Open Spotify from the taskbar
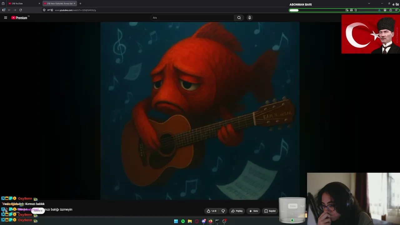Image resolution: width=400 pixels, height=225 pixels. pyautogui.click(x=183, y=221)
